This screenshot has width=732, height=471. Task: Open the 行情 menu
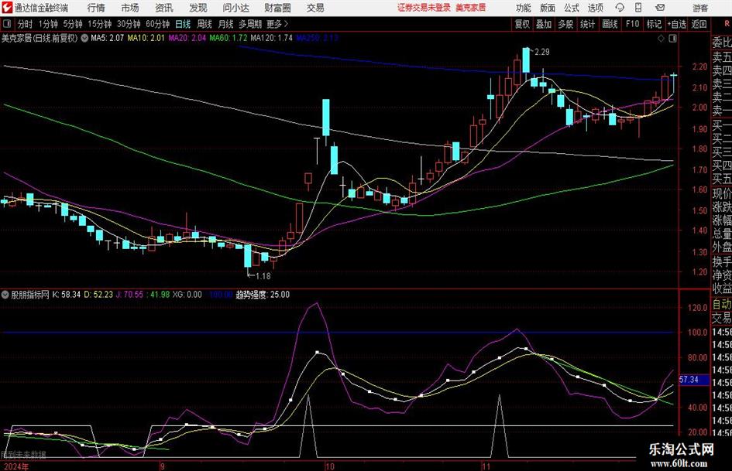(96, 8)
